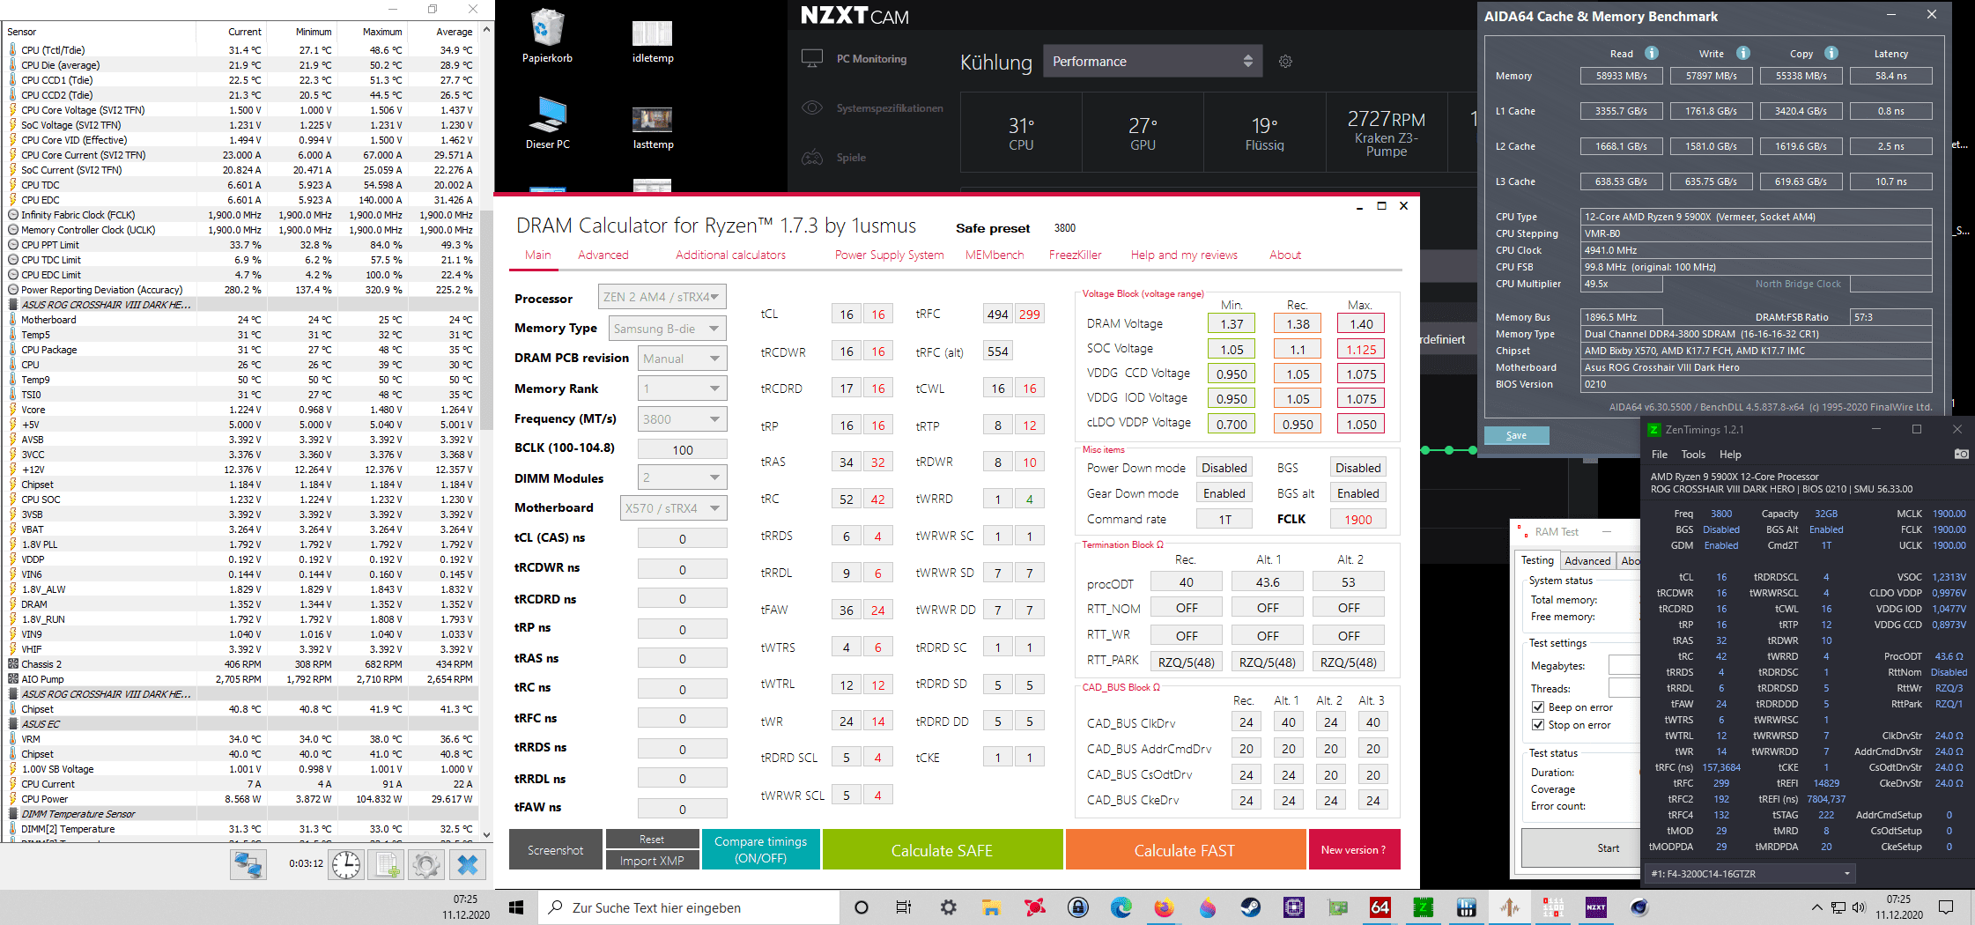Open File Explorer from taskbar
This screenshot has height=925, width=1975.
pos(991,907)
